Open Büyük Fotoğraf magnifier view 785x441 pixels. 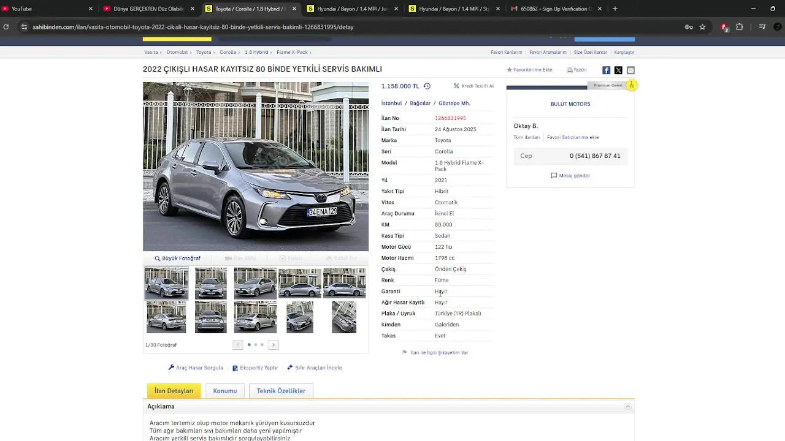177,258
